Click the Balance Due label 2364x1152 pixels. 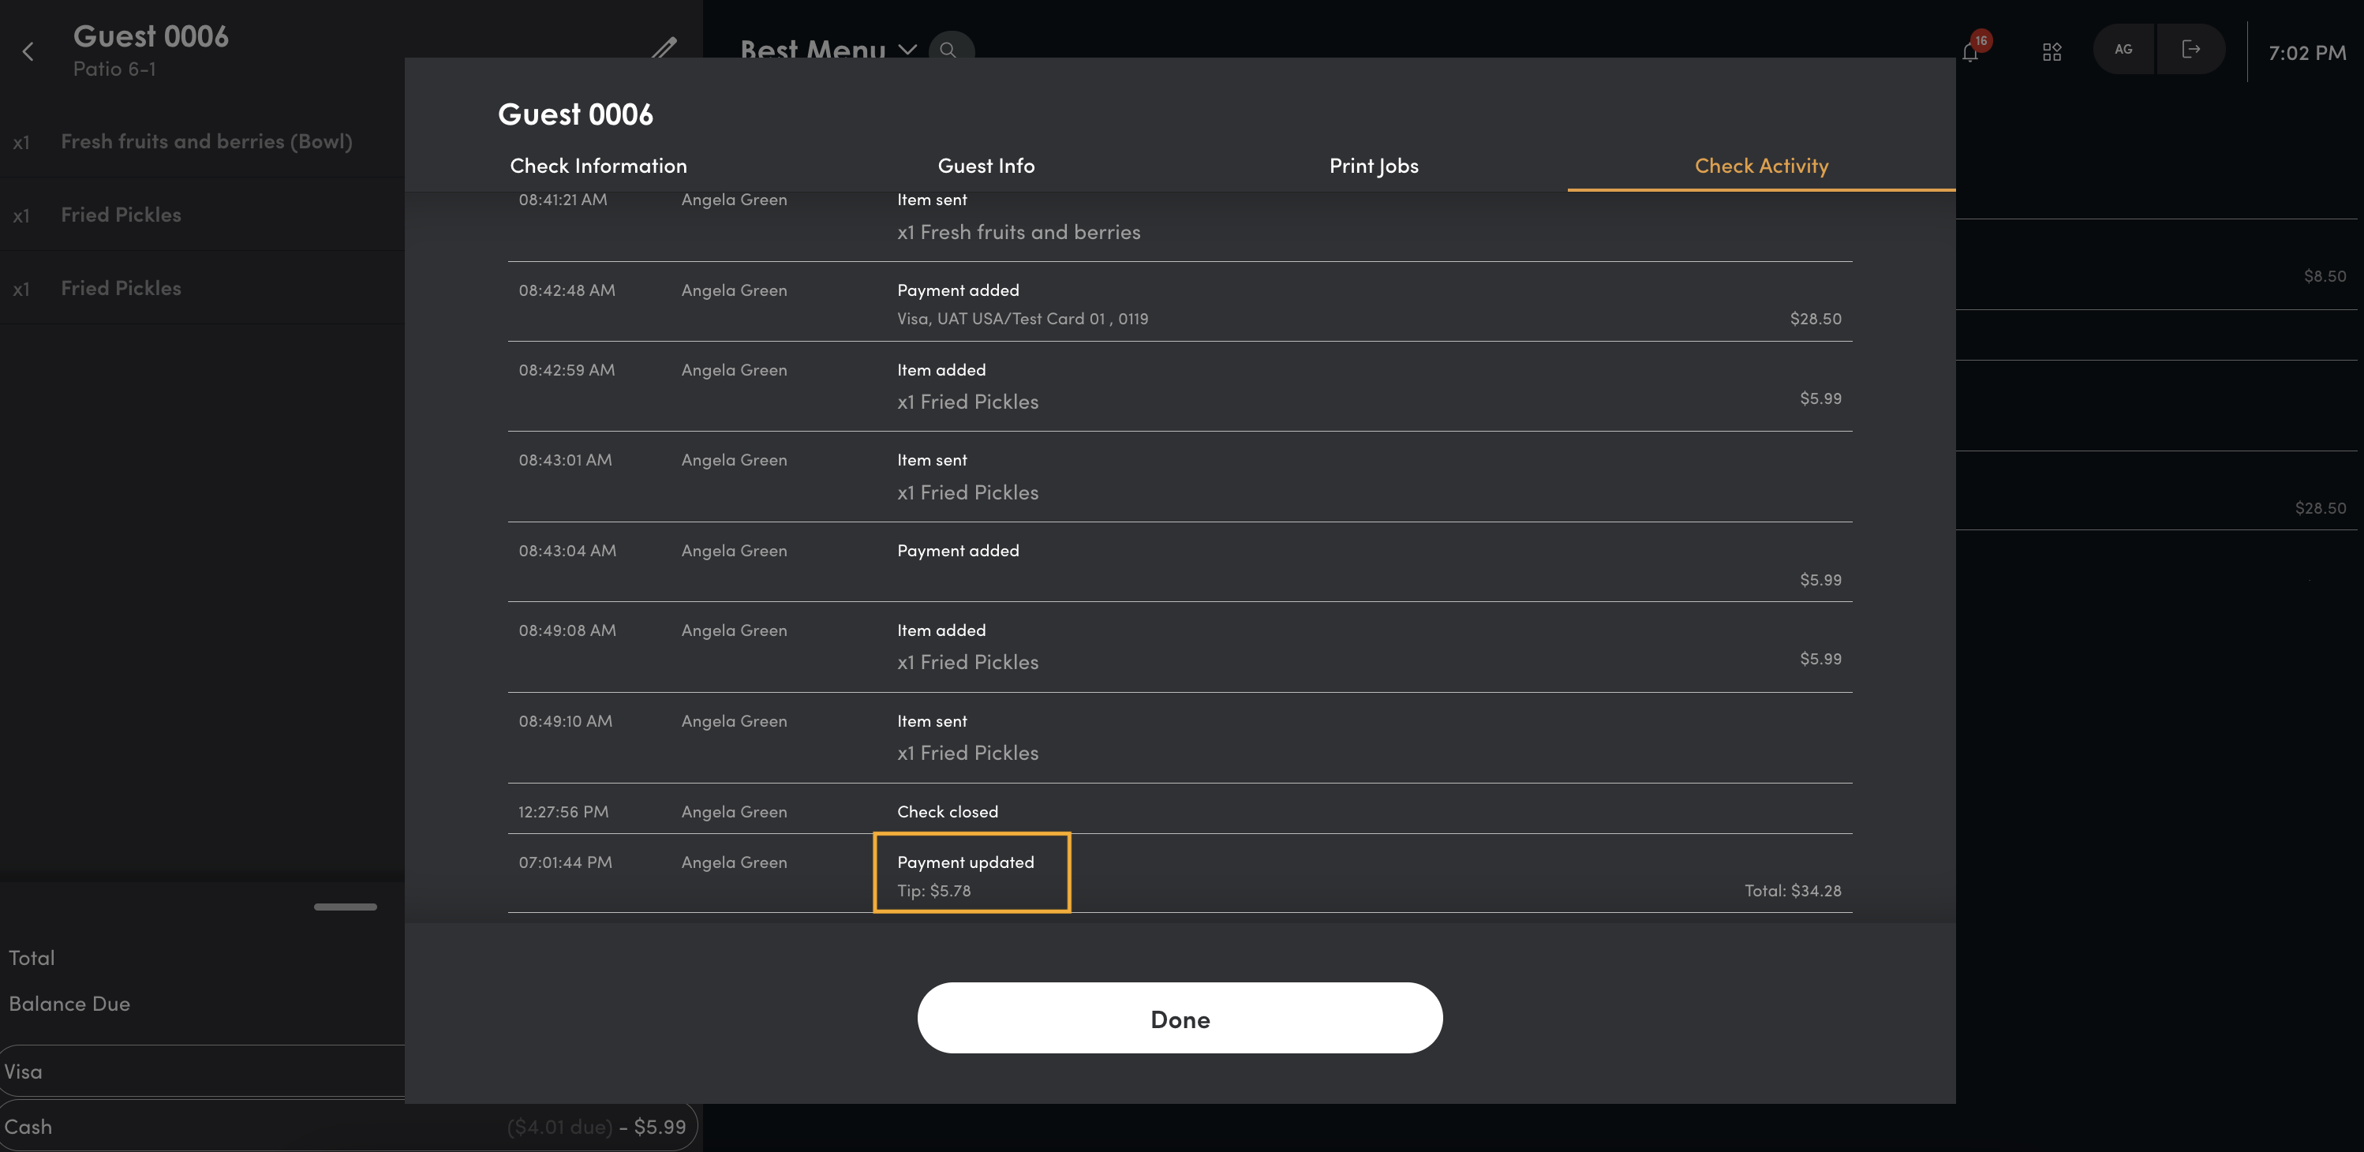[69, 1004]
